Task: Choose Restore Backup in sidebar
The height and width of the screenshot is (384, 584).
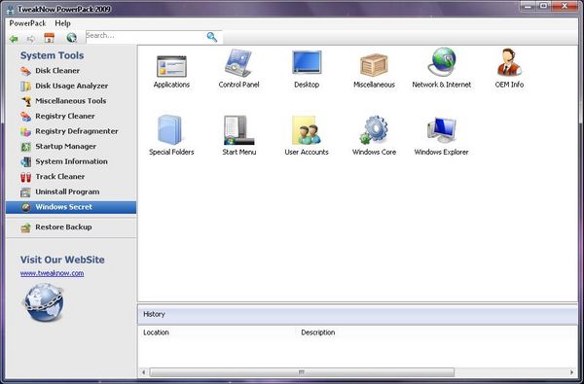Action: [55, 227]
